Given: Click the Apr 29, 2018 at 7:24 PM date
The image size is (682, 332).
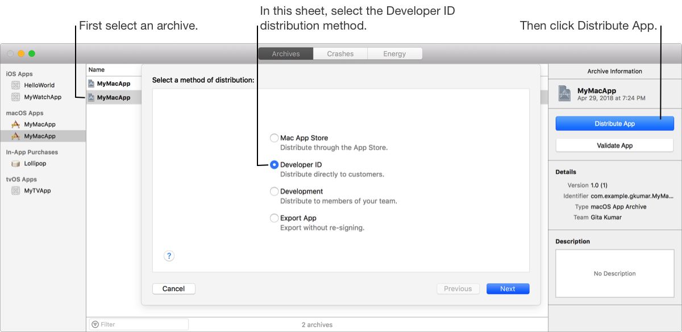Looking at the screenshot, I should pyautogui.click(x=612, y=98).
